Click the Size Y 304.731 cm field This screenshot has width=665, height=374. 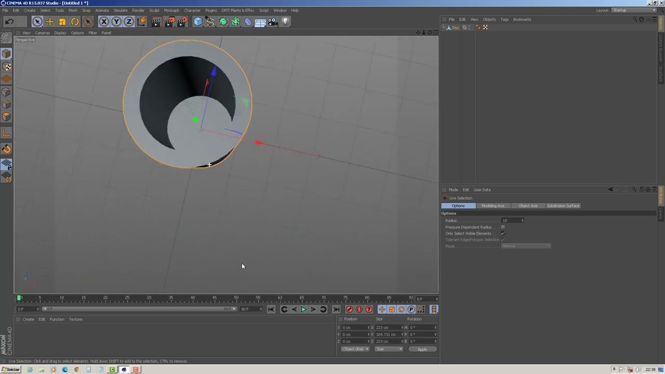[388, 335]
